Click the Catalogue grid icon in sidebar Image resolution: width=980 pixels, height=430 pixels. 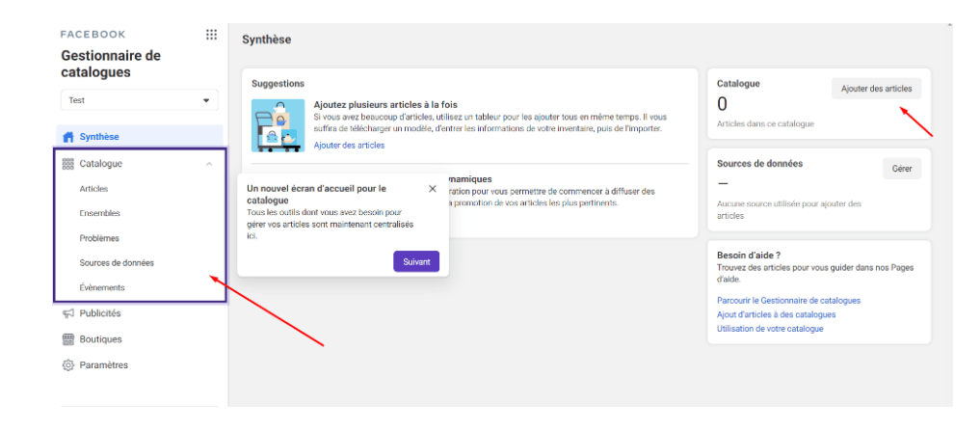67,164
